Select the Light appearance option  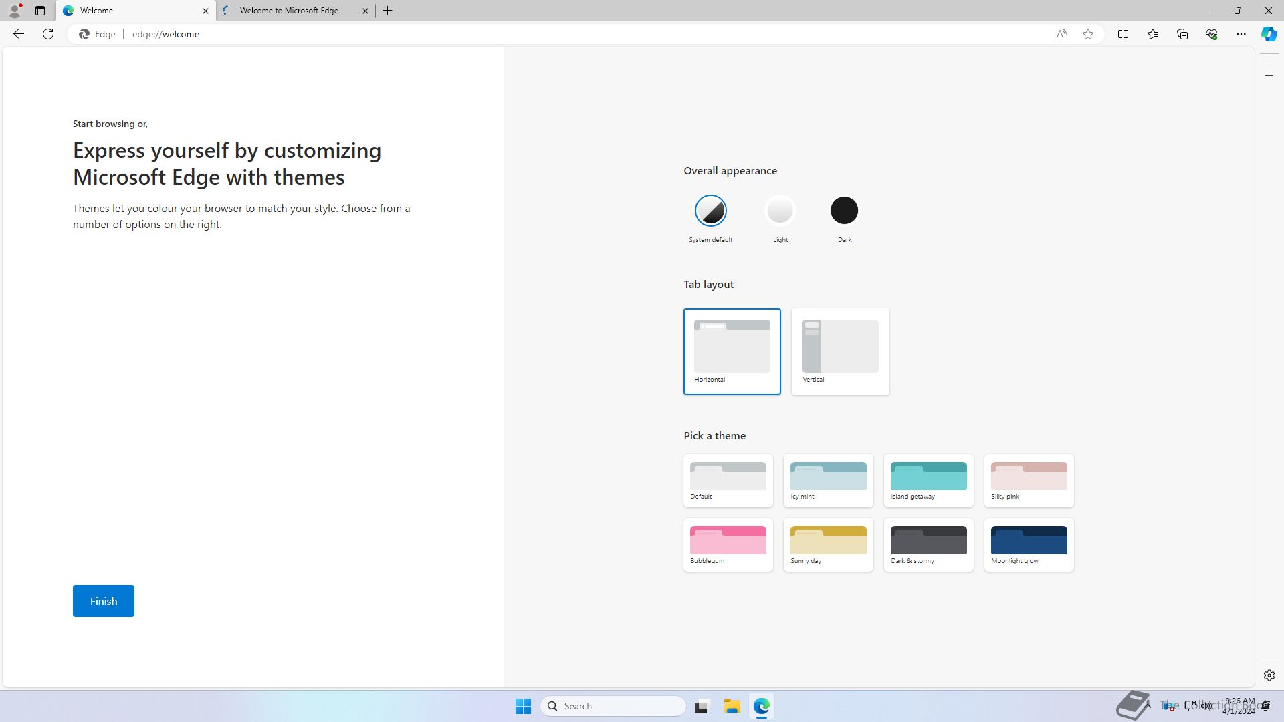780,211
